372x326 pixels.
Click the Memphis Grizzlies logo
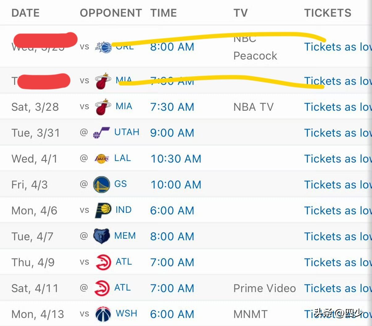coord(101,236)
